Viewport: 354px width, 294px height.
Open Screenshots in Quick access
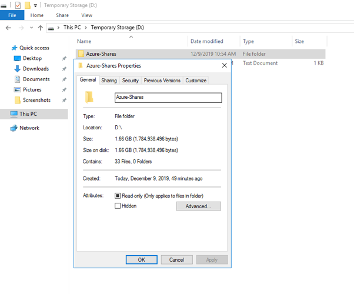(x=36, y=100)
